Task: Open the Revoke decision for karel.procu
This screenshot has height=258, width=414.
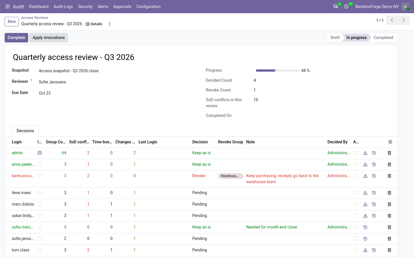Action: pos(199,176)
